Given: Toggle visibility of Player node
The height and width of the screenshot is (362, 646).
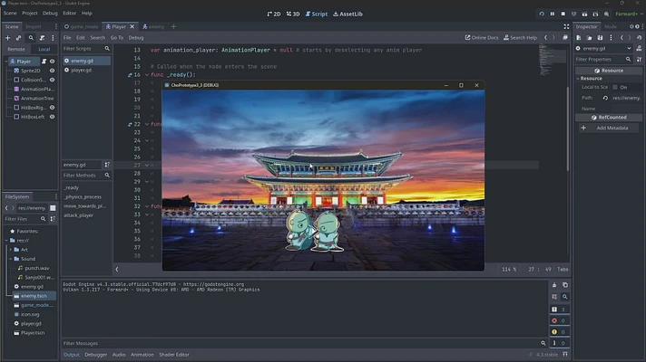Looking at the screenshot, I should pos(53,62).
